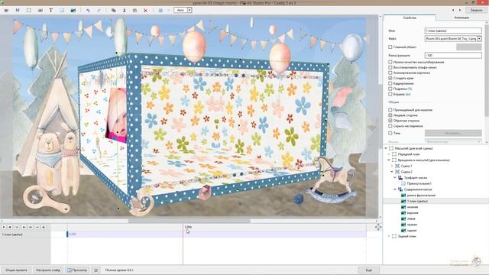Switch to the Свойства tab
The image size is (489, 275).
pyautogui.click(x=410, y=18)
